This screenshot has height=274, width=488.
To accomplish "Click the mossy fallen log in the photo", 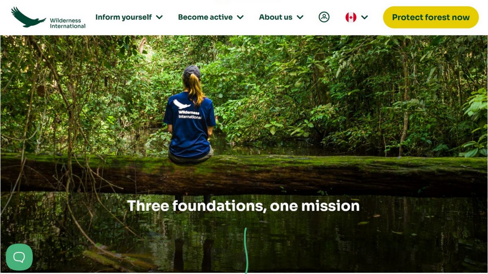I will click(x=244, y=175).
